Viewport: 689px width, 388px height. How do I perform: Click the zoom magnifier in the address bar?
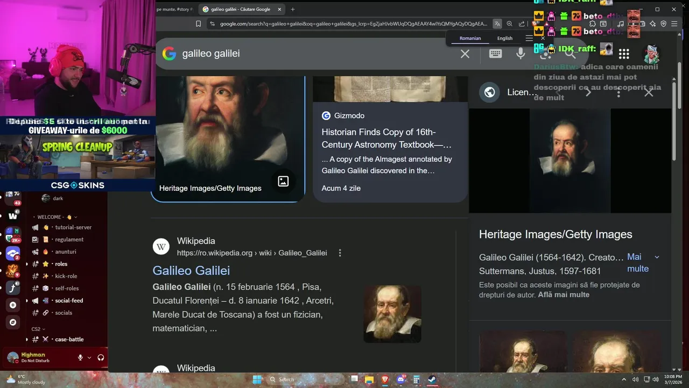point(509,24)
